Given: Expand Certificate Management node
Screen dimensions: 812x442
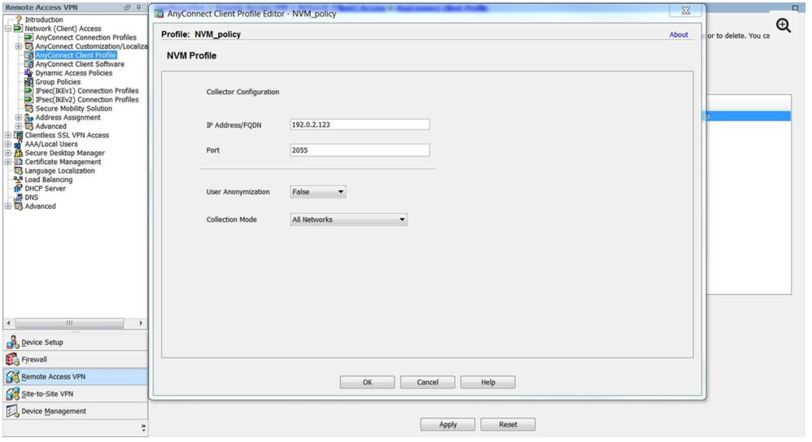Looking at the screenshot, I should pyautogui.click(x=8, y=162).
